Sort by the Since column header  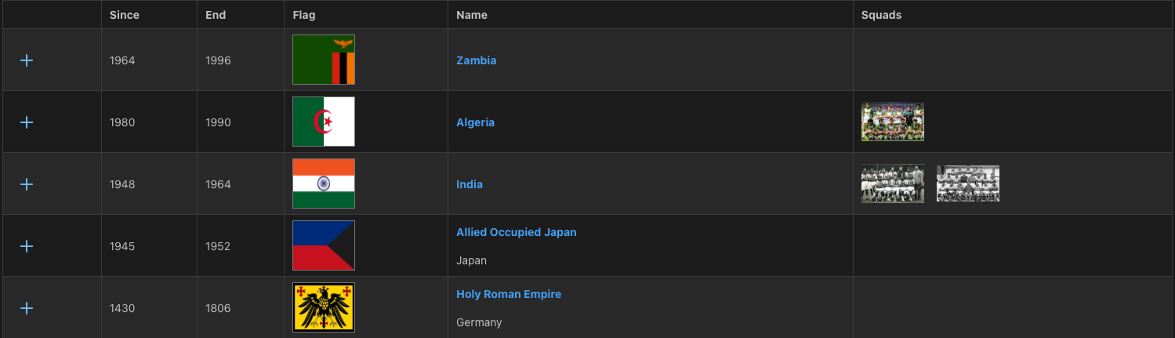125,15
